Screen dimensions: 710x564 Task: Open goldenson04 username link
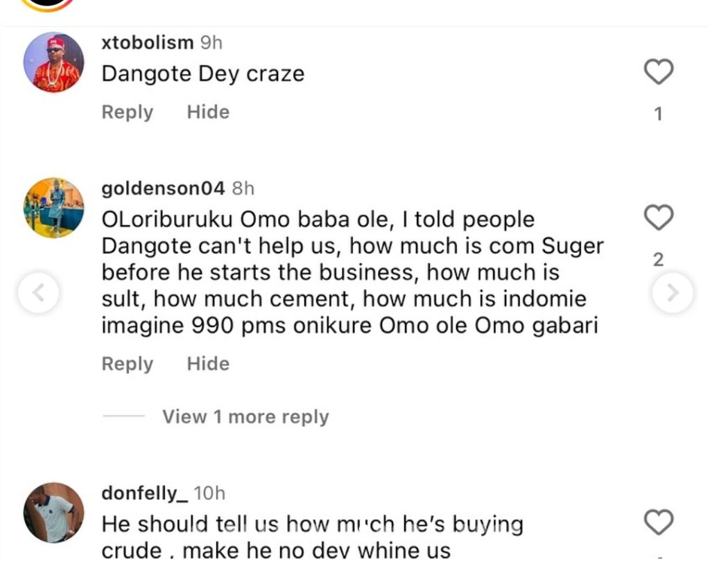coord(163,188)
